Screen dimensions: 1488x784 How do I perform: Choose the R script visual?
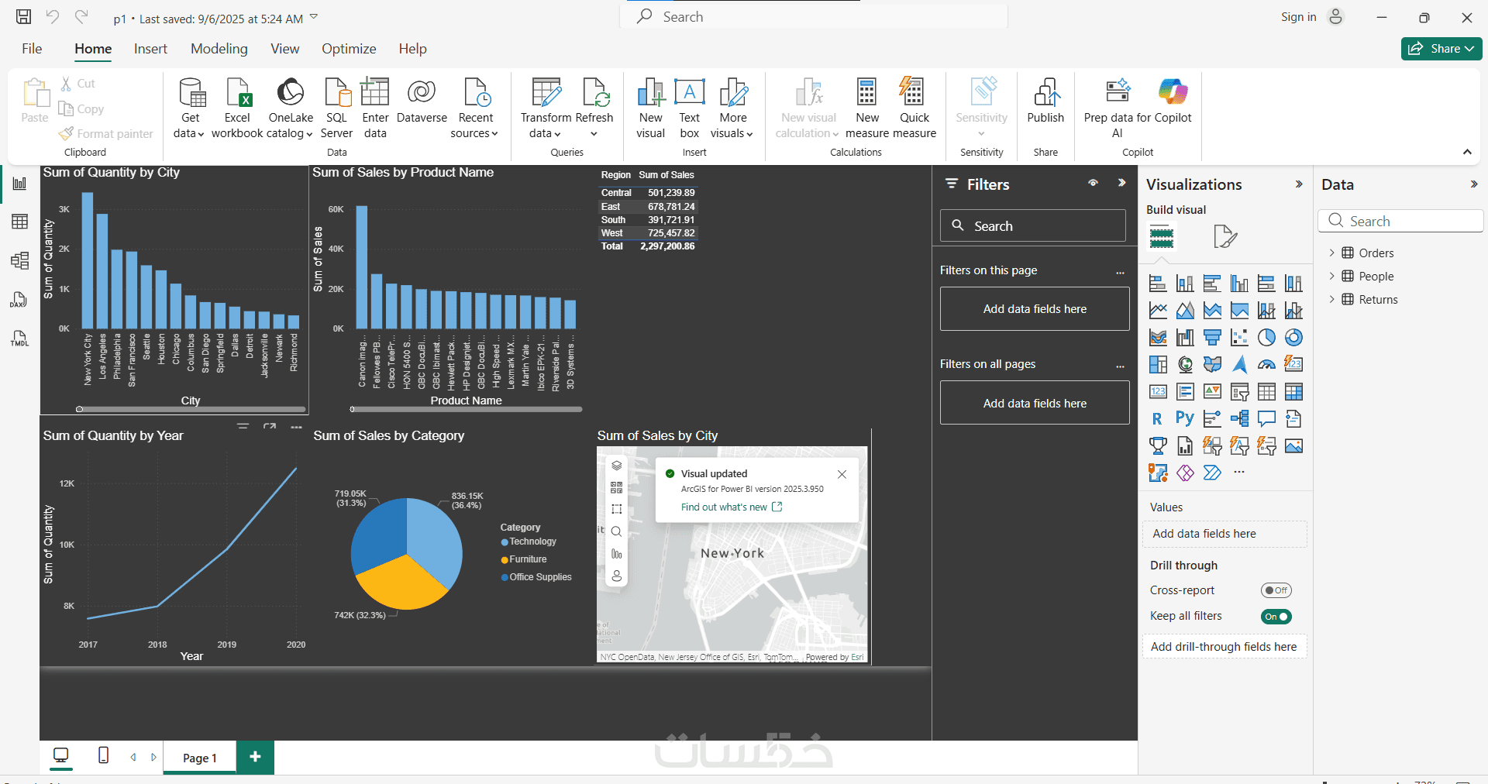1158,419
